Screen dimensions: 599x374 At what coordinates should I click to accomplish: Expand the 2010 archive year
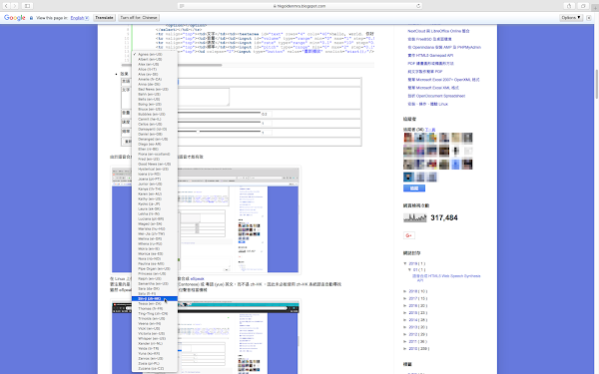(405, 348)
